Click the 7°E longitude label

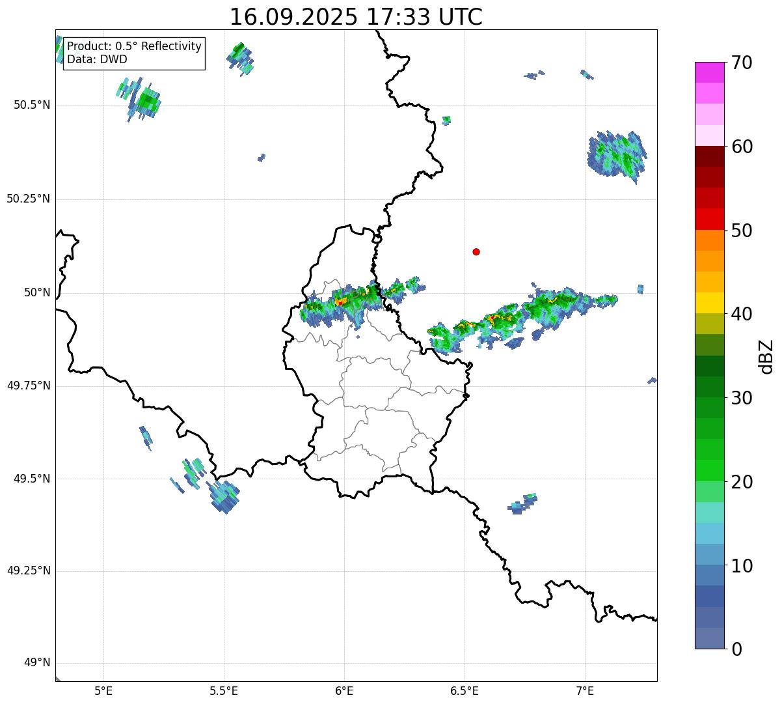585,691
